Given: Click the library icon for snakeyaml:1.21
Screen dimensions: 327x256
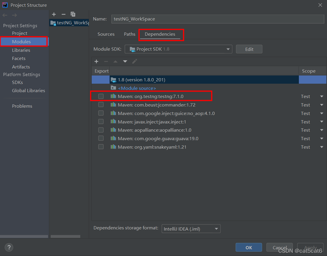Looking at the screenshot, I should [x=113, y=147].
